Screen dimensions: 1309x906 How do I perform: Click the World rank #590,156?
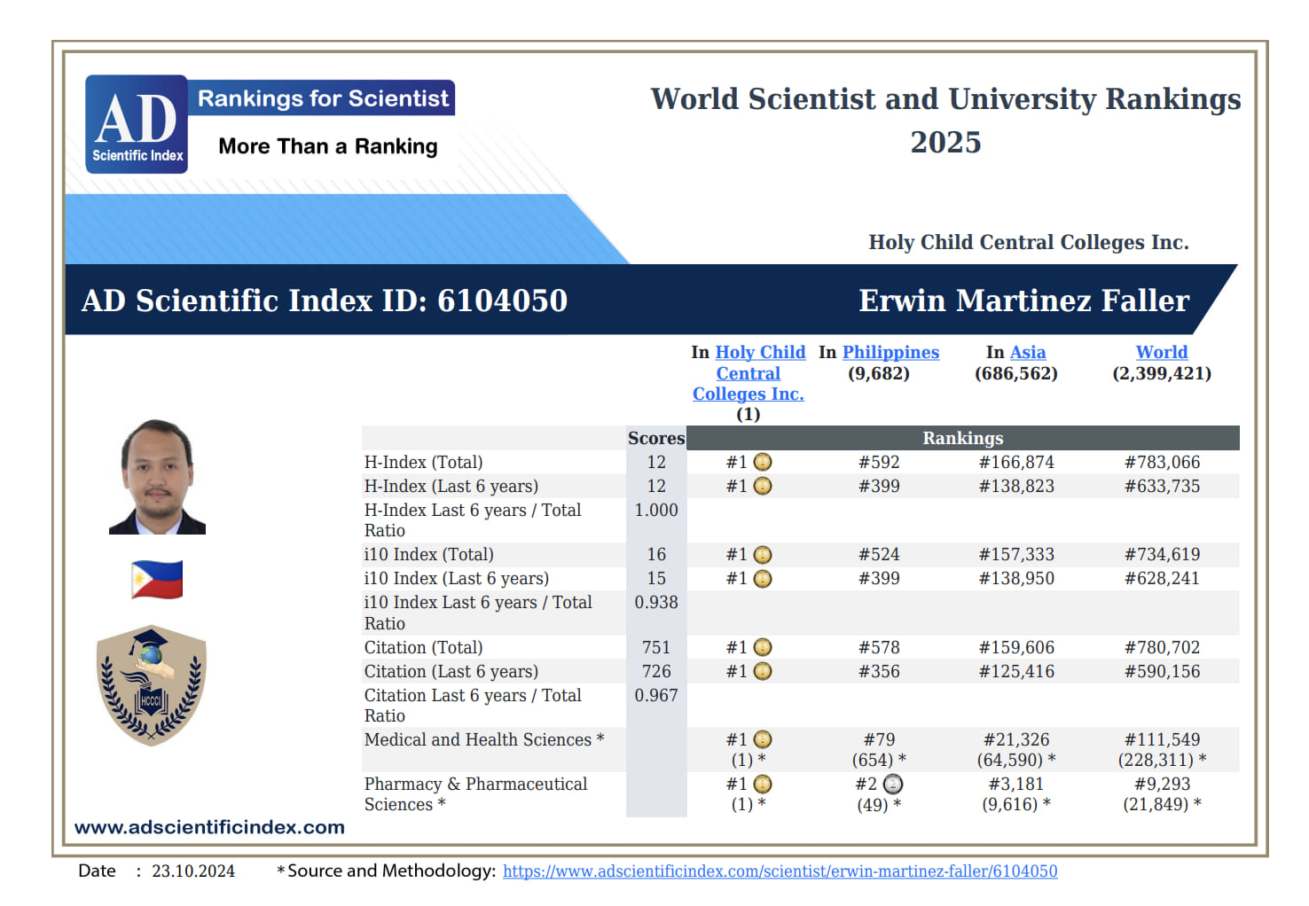1162,671
